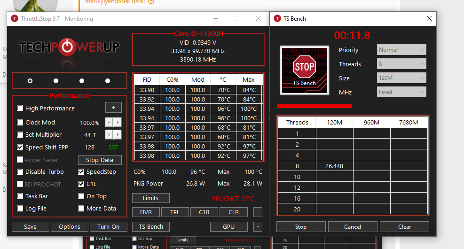464x249 pixels.
Task: Select the second profile radio button
Action: click(x=56, y=81)
